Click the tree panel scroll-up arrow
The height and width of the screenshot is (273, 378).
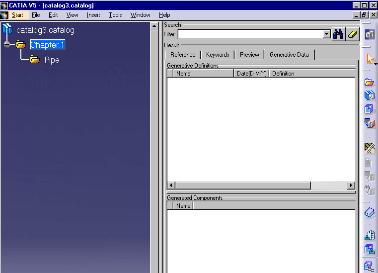tap(154, 26)
